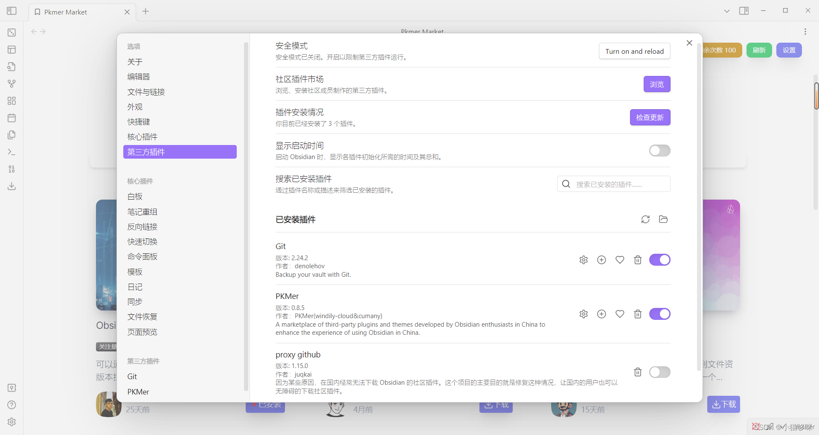The height and width of the screenshot is (435, 819).
Task: Open the vault switcher icon
Action: coord(12,388)
